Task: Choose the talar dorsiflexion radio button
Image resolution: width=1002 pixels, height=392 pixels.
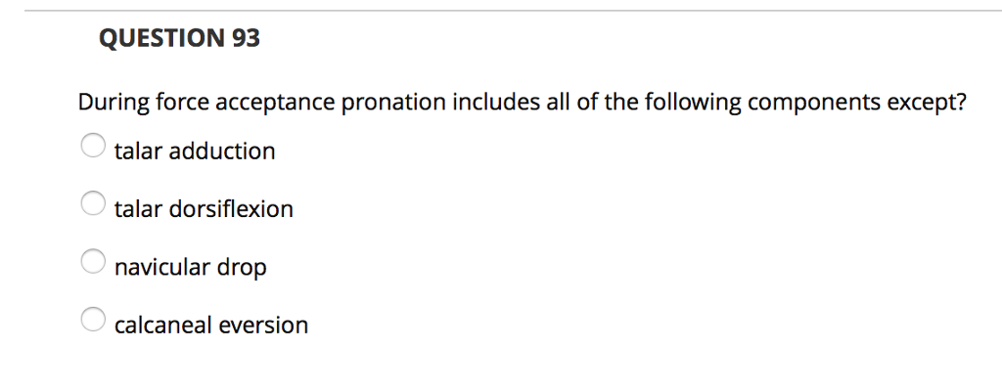Action: tap(93, 204)
